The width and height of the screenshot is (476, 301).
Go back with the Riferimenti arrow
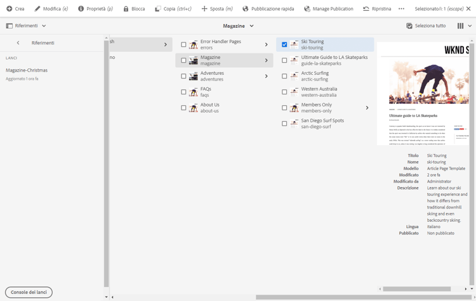pyautogui.click(x=18, y=42)
